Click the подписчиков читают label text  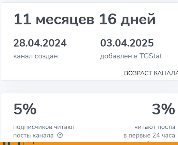pos(44,127)
